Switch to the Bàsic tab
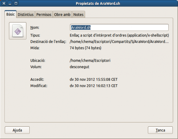Viewport: 178px width, 139px height. coord(10,14)
